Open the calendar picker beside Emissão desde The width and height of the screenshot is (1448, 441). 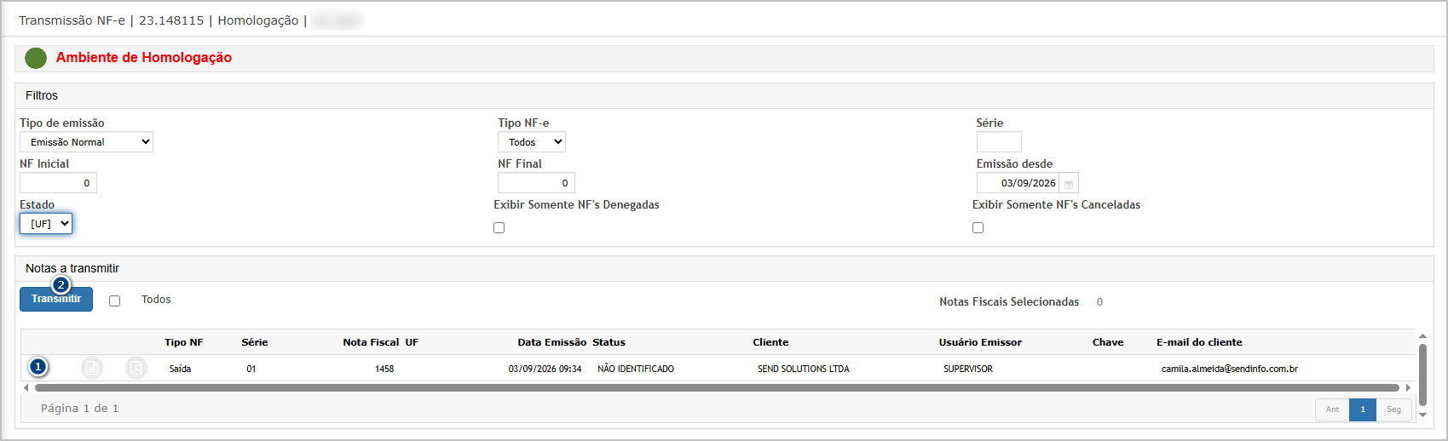point(1069,183)
